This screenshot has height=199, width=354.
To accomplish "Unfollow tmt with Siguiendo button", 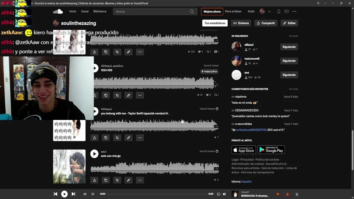I will click(289, 75).
